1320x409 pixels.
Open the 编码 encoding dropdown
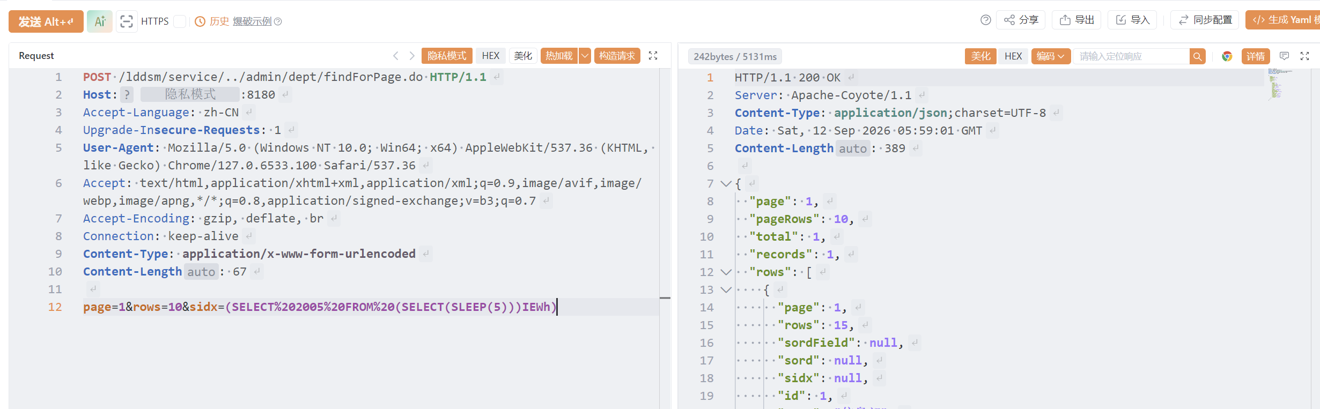tap(1051, 56)
